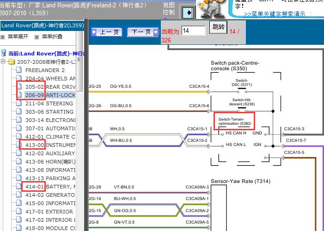Click document icon beside 412-02 AUXILIARY
Image resolution: width=324 pixels, height=231 pixels.
(19, 153)
